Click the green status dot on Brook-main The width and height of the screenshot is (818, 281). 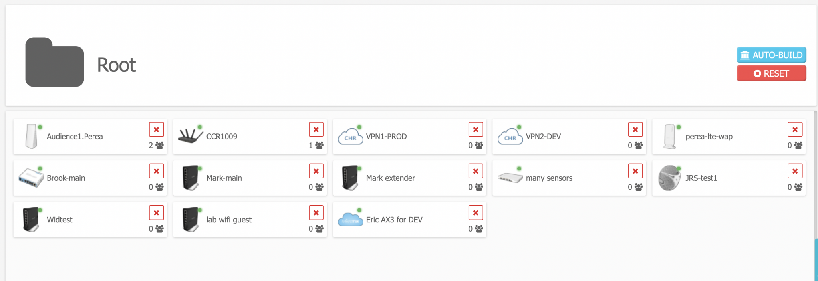(x=40, y=169)
